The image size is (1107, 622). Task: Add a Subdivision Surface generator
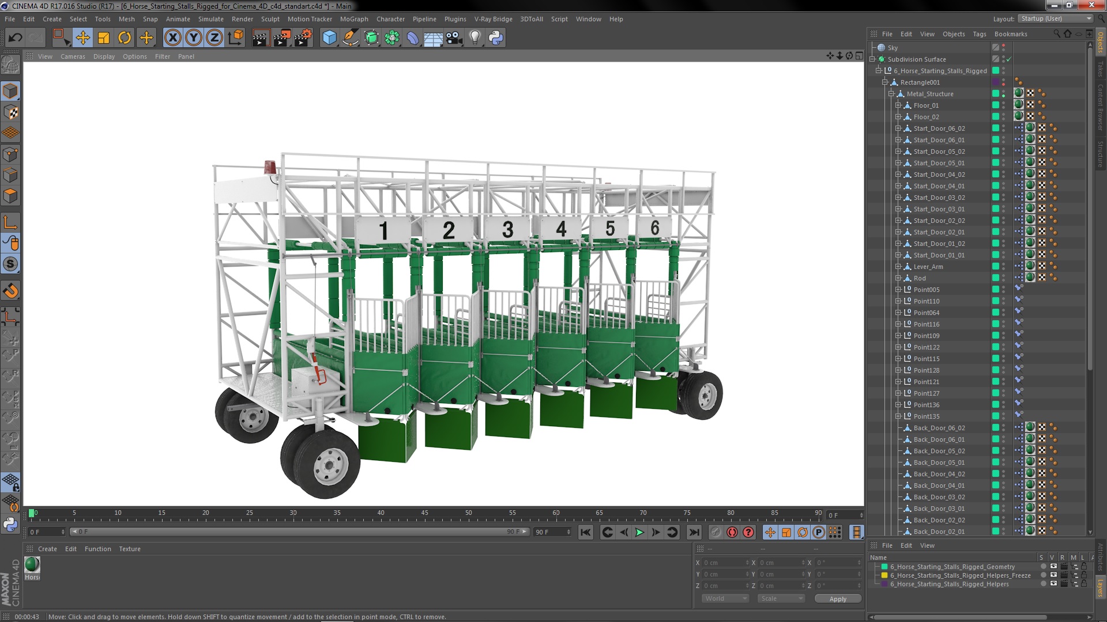371,38
